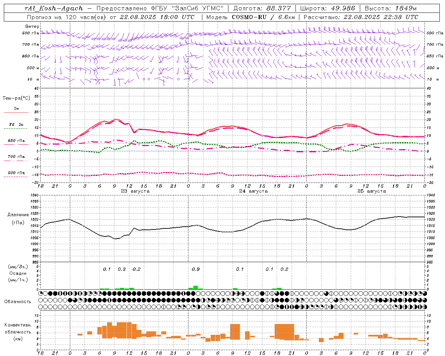Click the dashed line sample under Td 2м
This screenshot has width=445, height=356.
(x=16, y=129)
